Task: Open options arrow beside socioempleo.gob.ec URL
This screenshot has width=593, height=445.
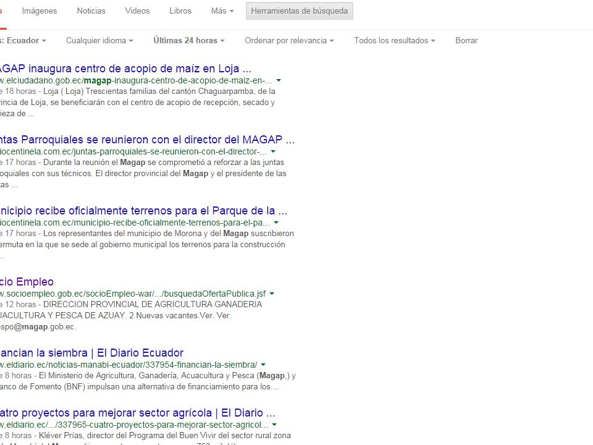Action: tap(272, 294)
